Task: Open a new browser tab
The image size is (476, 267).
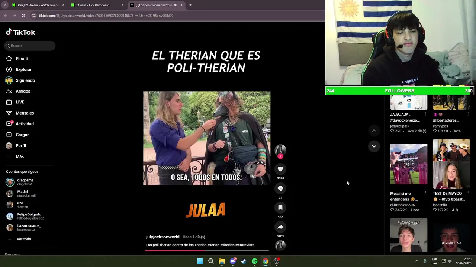Action: pyautogui.click(x=190, y=5)
